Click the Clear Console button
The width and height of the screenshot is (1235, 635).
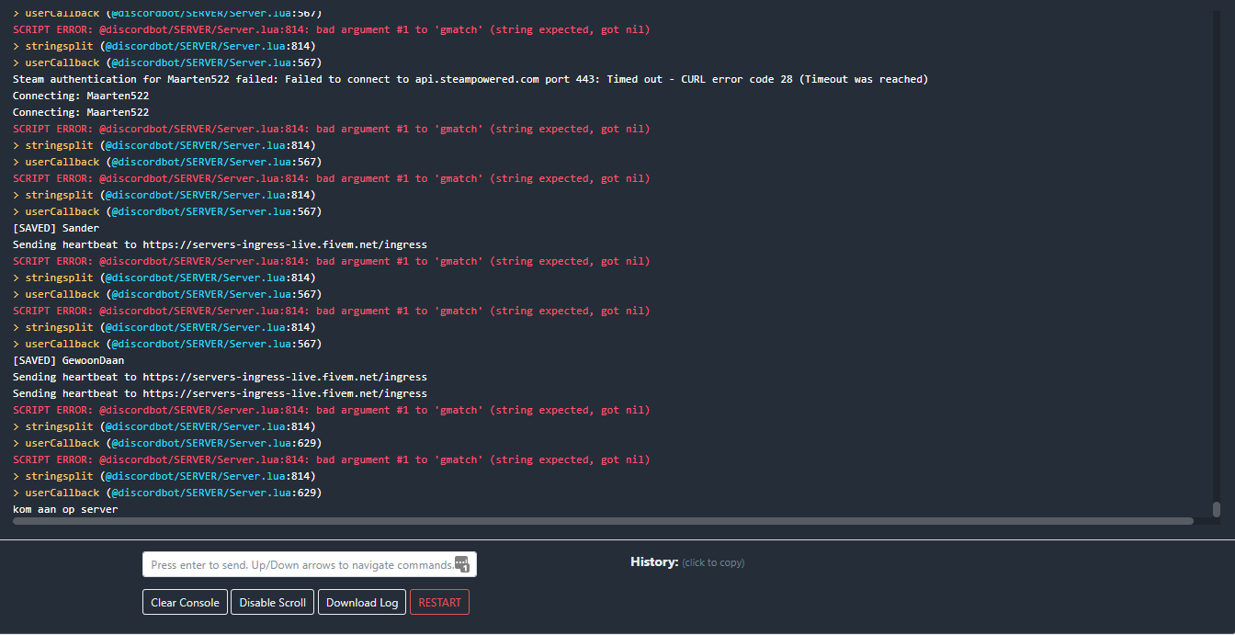coord(185,602)
